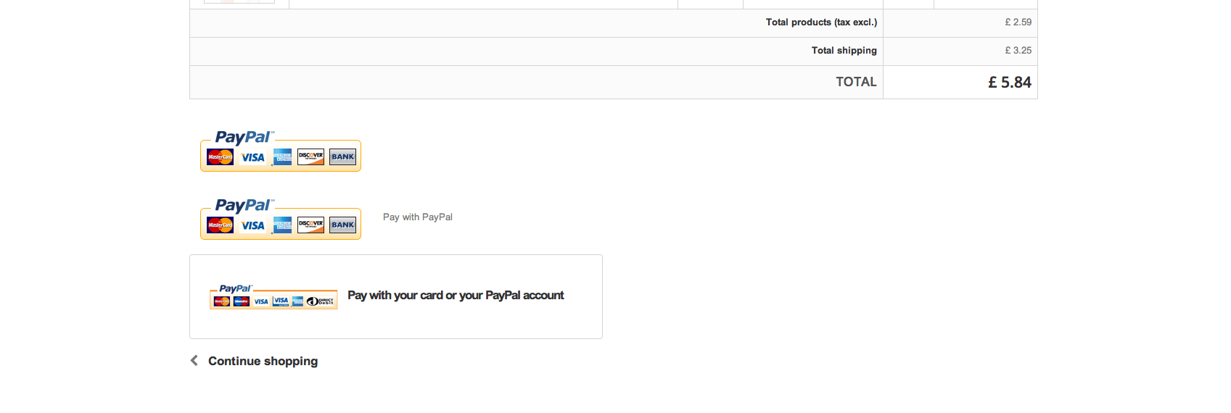Click VISA logo beside the 'Pay with PayPal' label
The image size is (1231, 413).
(252, 225)
